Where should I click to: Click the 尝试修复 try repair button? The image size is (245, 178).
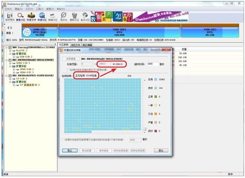(87, 151)
